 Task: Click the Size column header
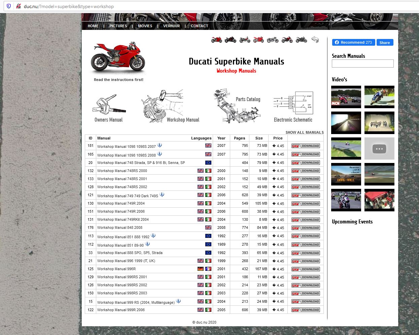[259, 138]
